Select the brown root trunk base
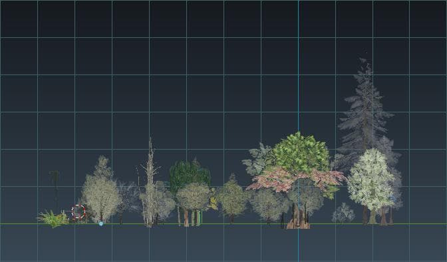Image resolution: width=447 pixels, height=262 pixels. pos(298,218)
